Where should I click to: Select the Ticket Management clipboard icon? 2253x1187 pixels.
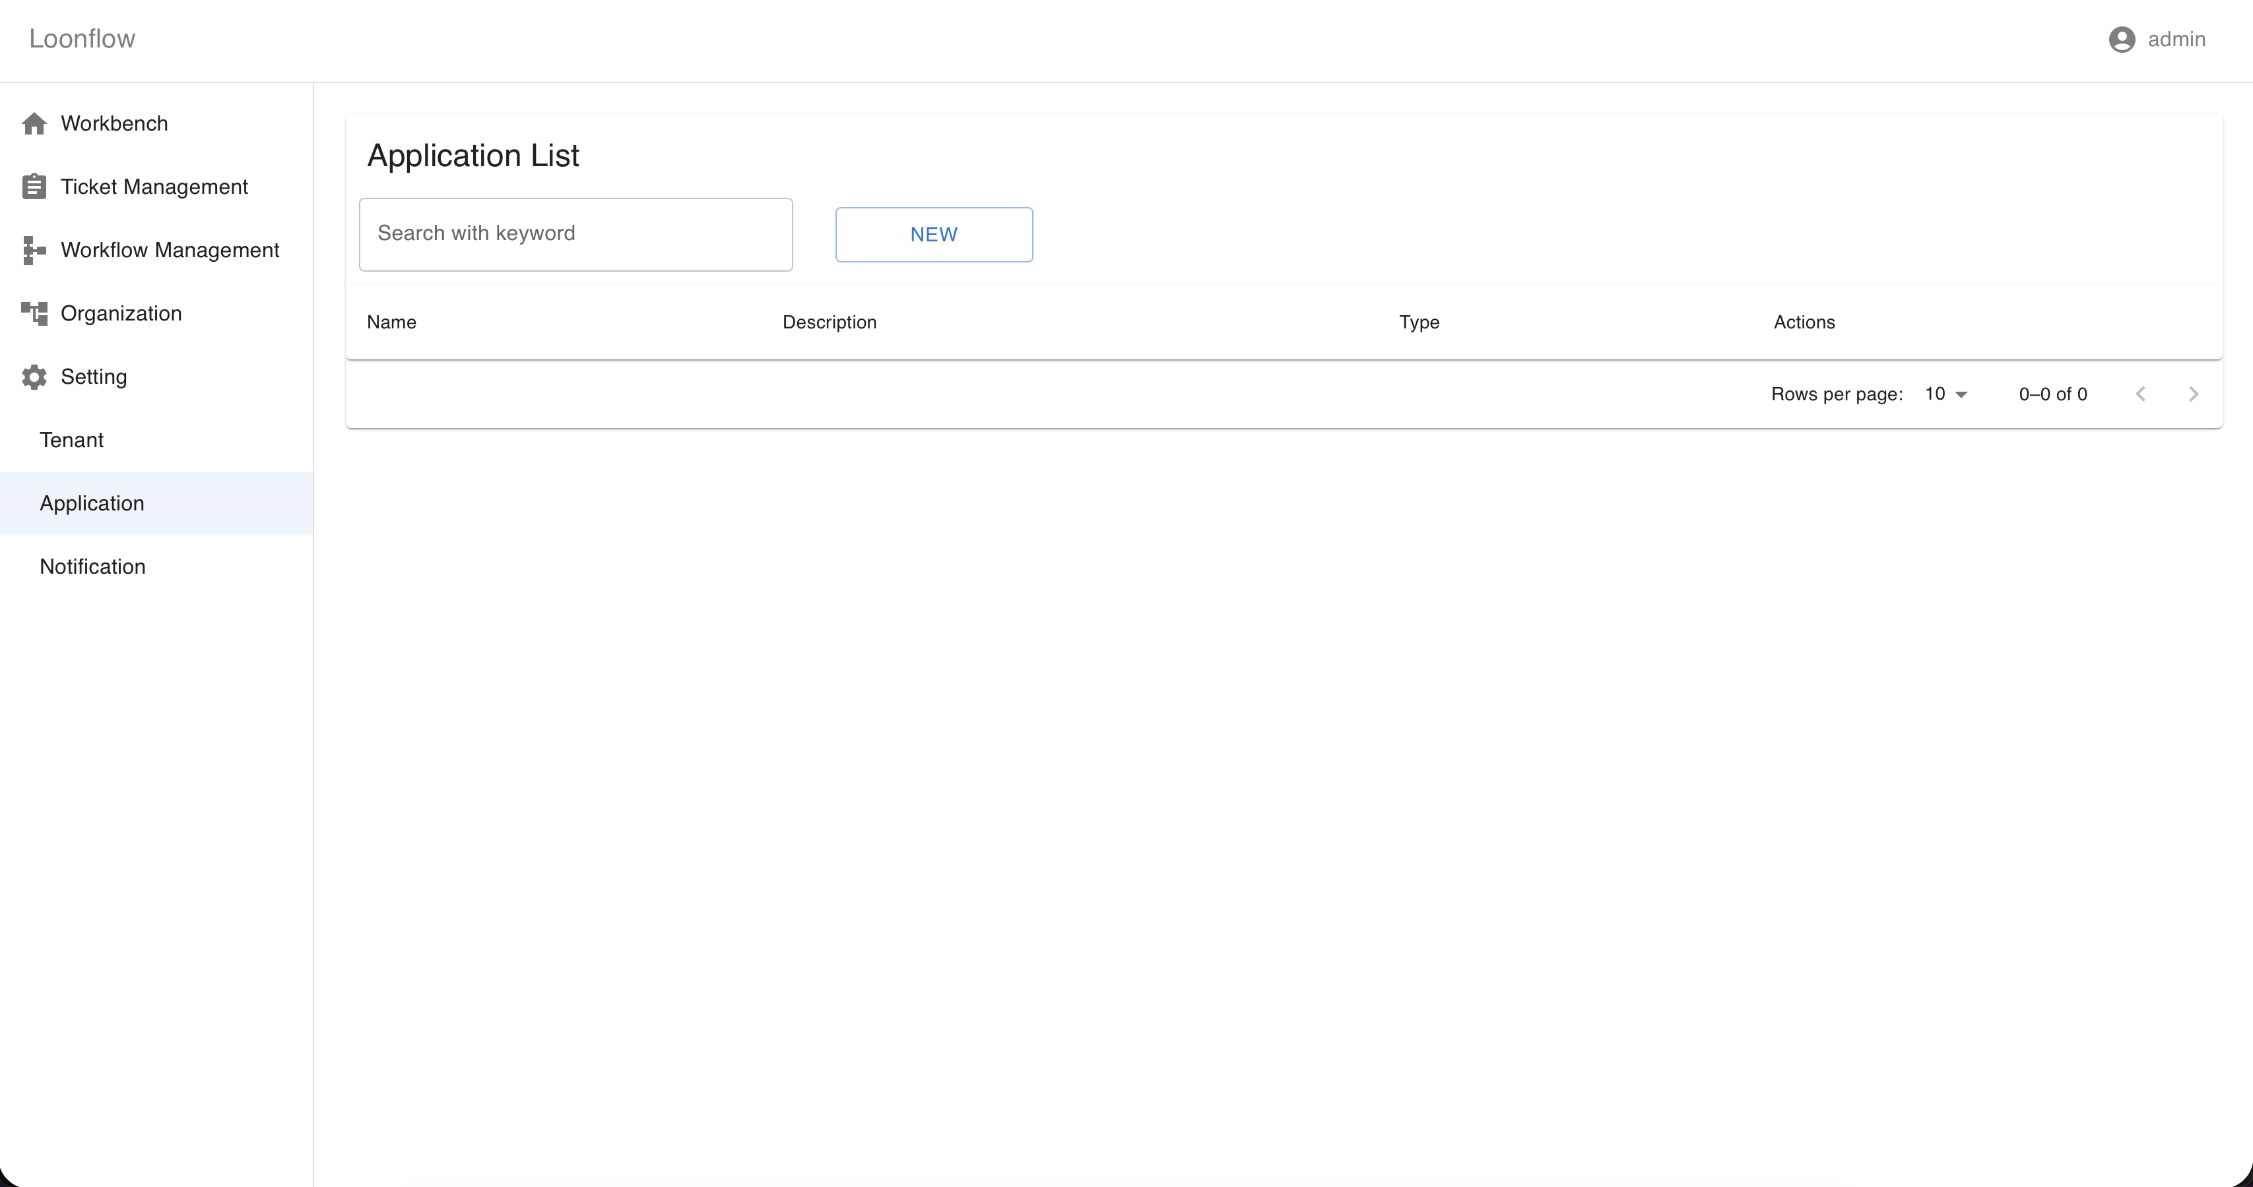(34, 186)
